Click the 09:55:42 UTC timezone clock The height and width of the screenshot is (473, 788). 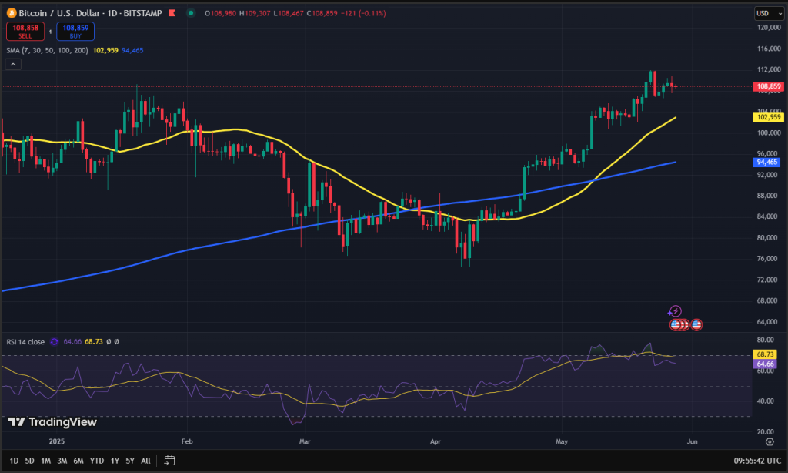point(757,461)
